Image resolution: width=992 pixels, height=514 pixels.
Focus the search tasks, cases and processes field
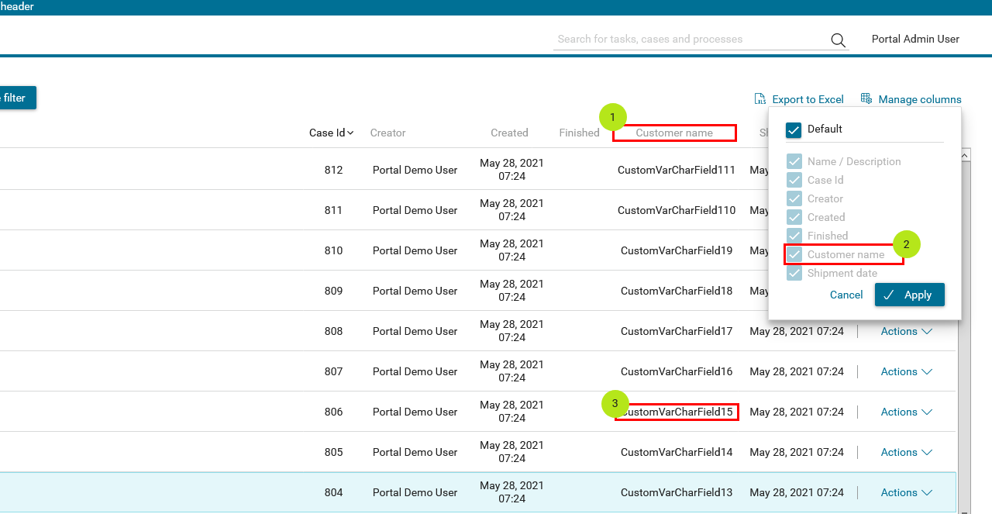click(x=690, y=39)
